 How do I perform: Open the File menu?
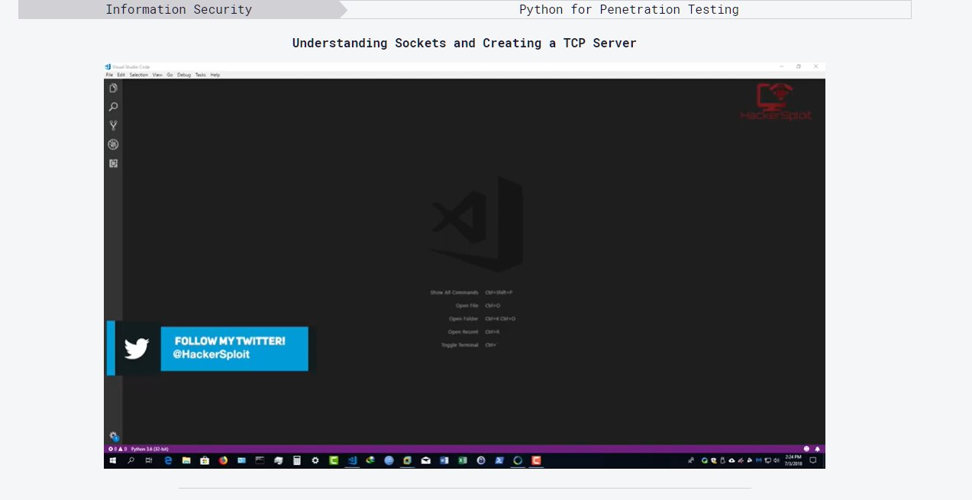109,75
